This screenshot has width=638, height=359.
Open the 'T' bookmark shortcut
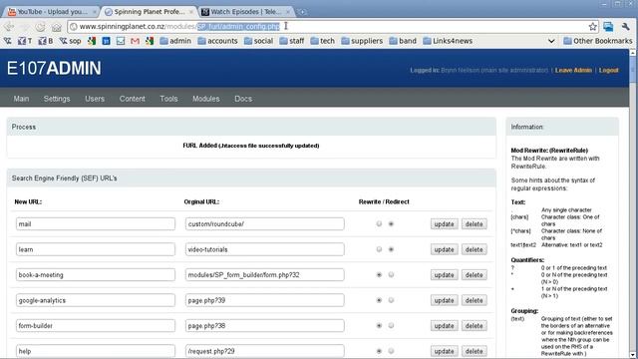click(25, 41)
